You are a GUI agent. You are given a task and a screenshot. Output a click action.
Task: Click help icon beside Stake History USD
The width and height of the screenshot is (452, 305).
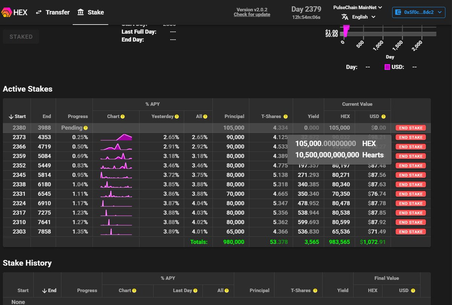tap(413, 291)
